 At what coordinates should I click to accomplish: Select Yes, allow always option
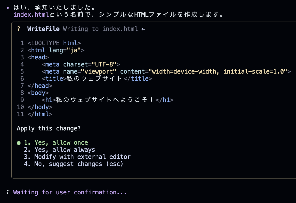click(59, 150)
